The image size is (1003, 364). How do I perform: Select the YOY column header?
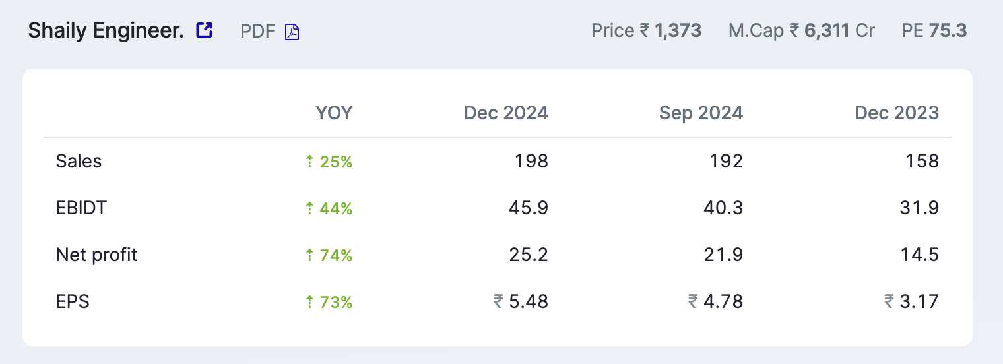click(334, 113)
